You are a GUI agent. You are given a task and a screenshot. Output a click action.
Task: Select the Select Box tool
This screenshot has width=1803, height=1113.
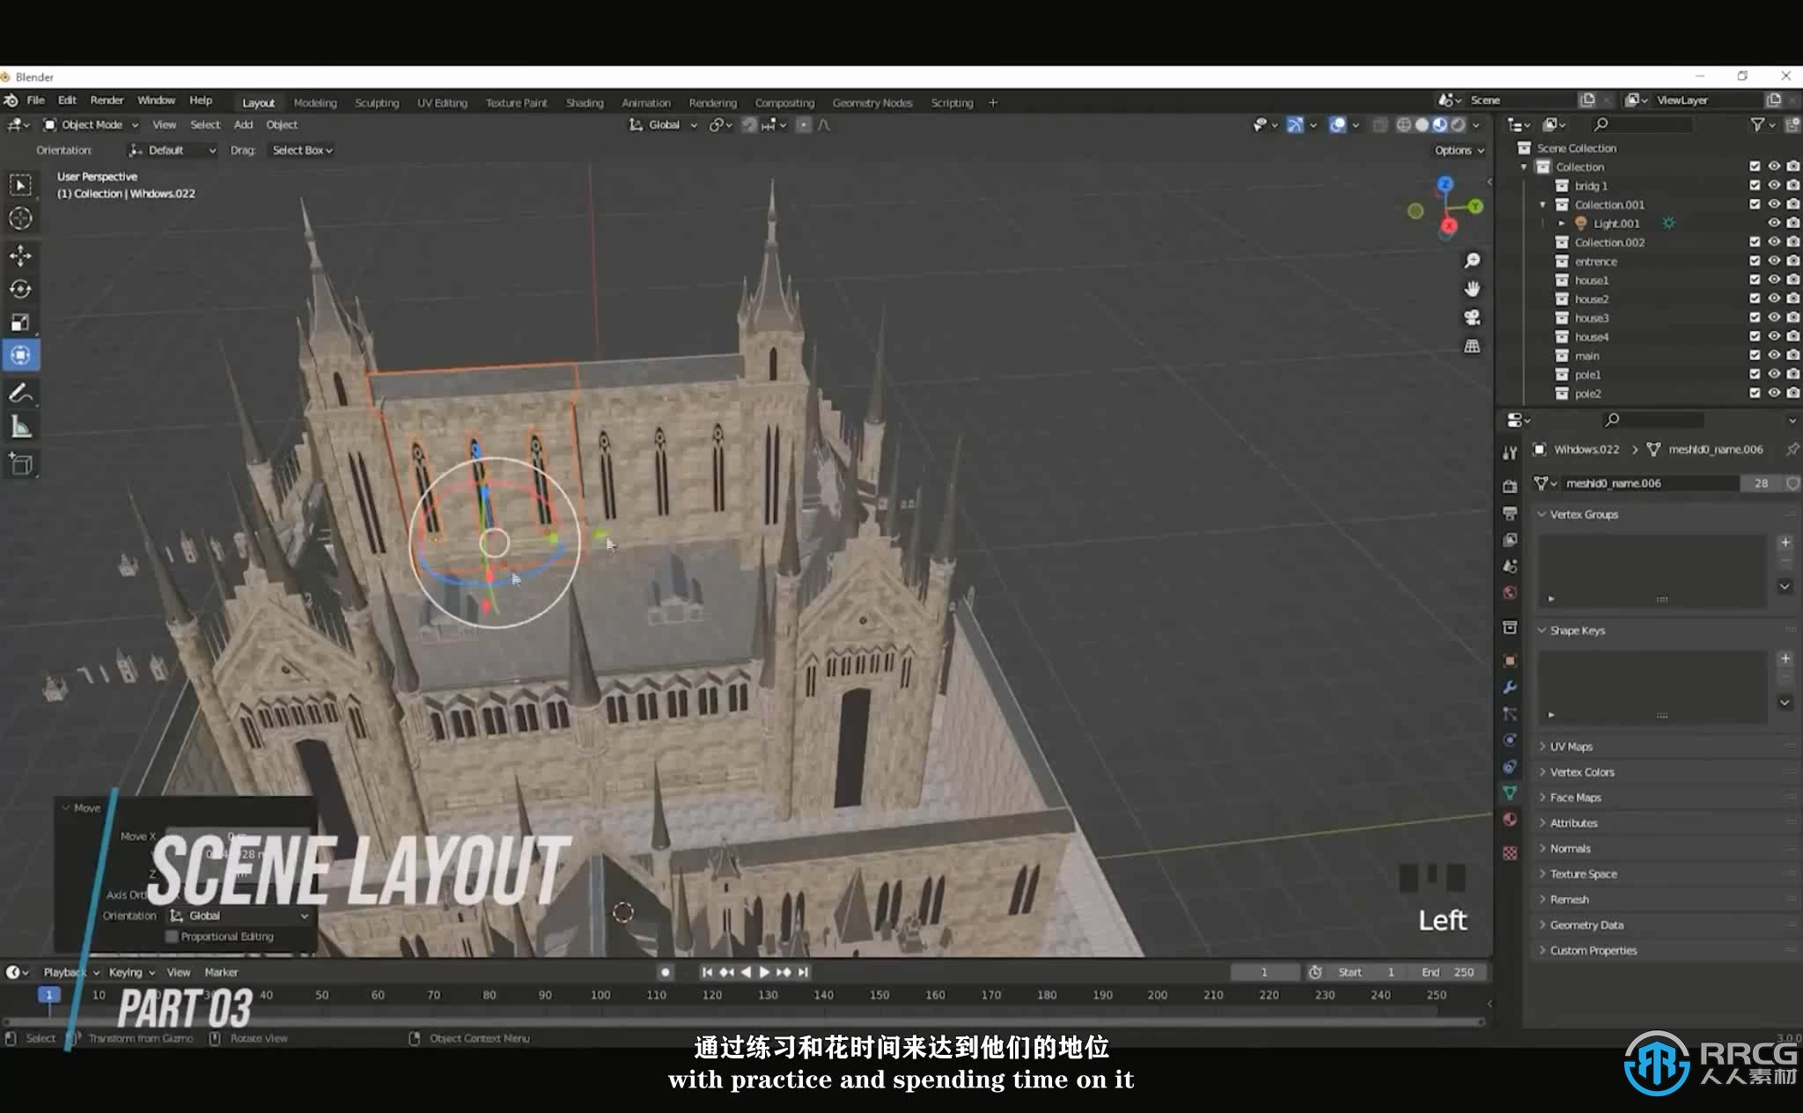pos(20,185)
